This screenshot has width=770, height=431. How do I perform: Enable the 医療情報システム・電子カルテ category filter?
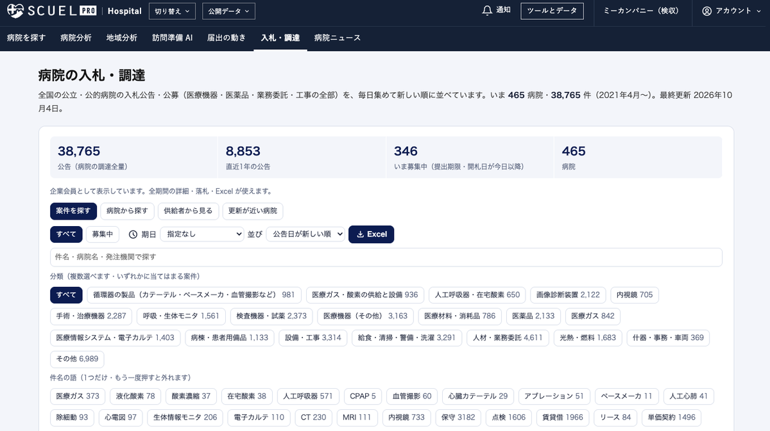pyautogui.click(x=115, y=337)
